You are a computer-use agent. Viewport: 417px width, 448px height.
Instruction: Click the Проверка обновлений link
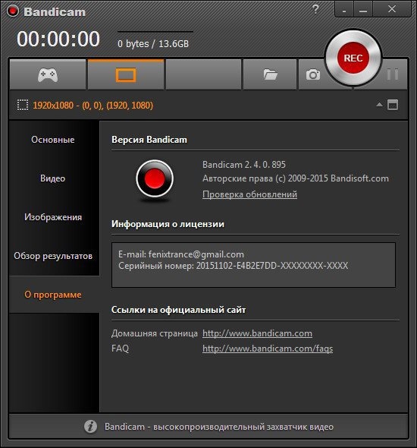pyautogui.click(x=249, y=194)
